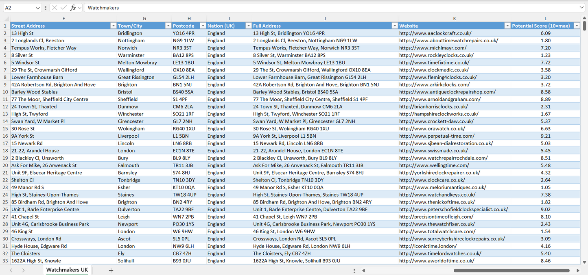Open the kebab menu near the sheet tabs
The image size is (588, 275).
pos(354,270)
